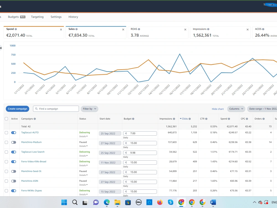Image resolution: width=277 pixels, height=208 pixels.
Task: Switch to the Targeting tab
Action: pyautogui.click(x=37, y=17)
